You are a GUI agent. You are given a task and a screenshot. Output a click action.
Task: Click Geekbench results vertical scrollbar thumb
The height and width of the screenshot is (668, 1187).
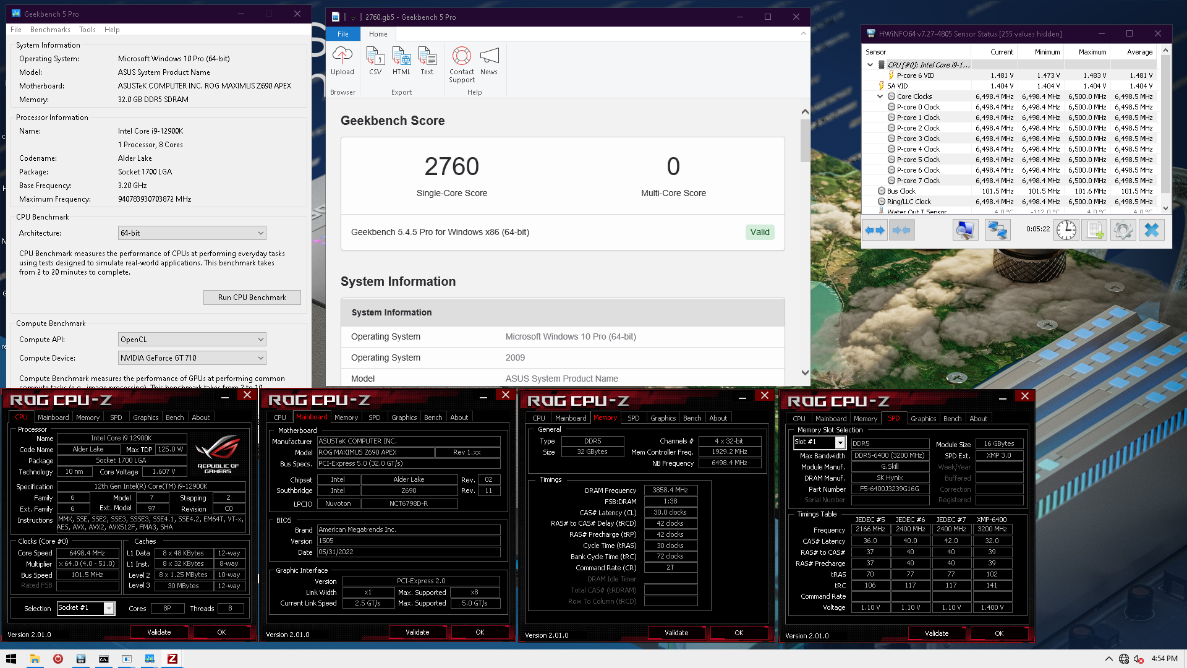click(x=805, y=140)
